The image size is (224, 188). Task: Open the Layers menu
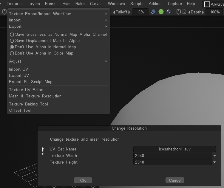pyautogui.click(x=34, y=4)
